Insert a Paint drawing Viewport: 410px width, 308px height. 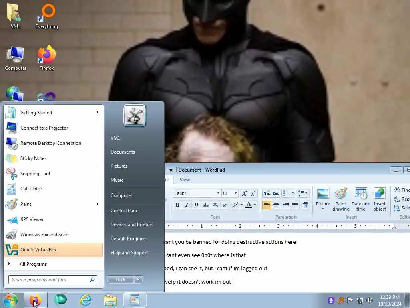(x=341, y=199)
